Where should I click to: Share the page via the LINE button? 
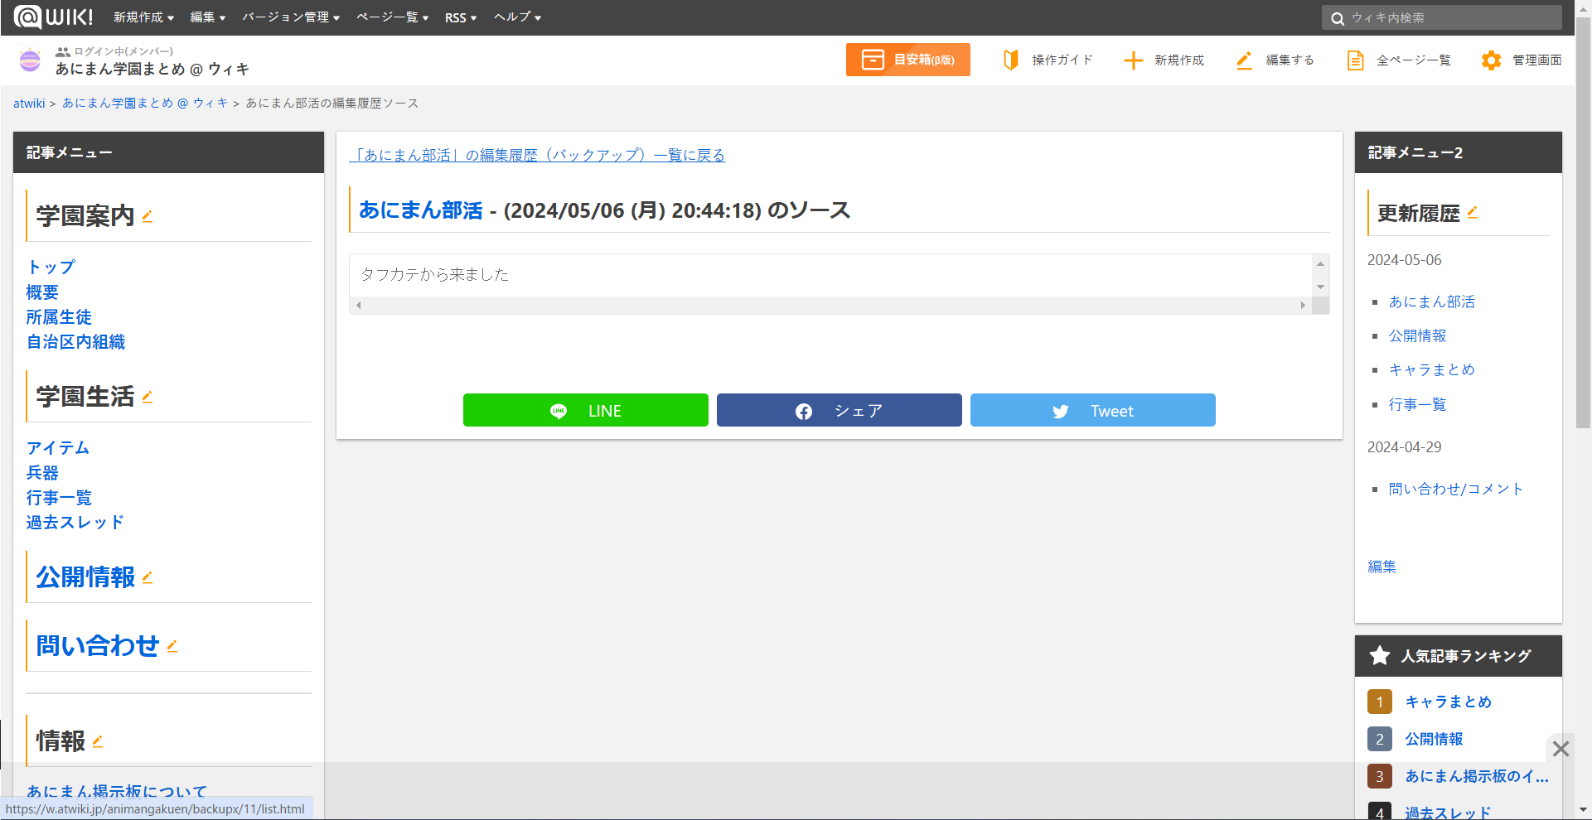click(x=585, y=411)
